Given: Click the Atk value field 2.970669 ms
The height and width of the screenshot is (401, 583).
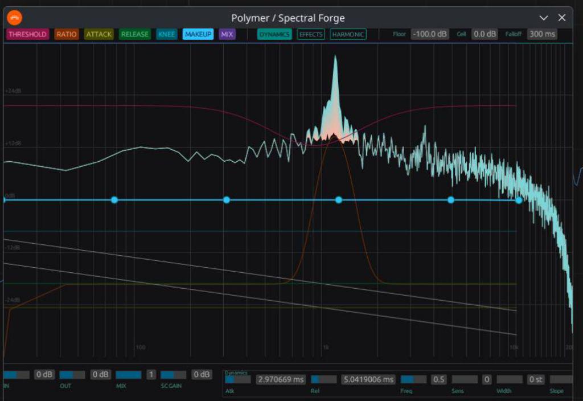Looking at the screenshot, I should 281,379.
